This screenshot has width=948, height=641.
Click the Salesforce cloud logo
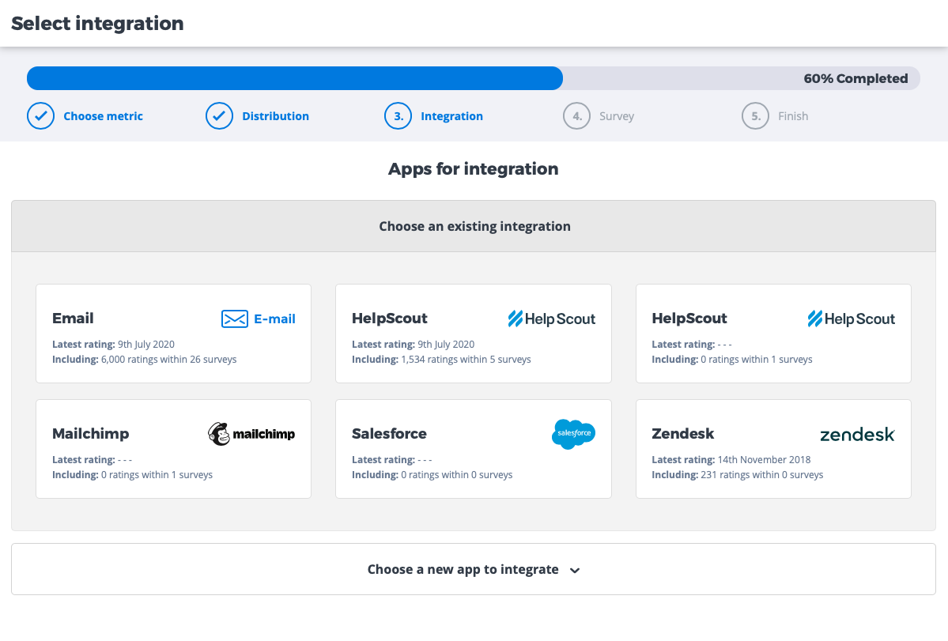(573, 434)
